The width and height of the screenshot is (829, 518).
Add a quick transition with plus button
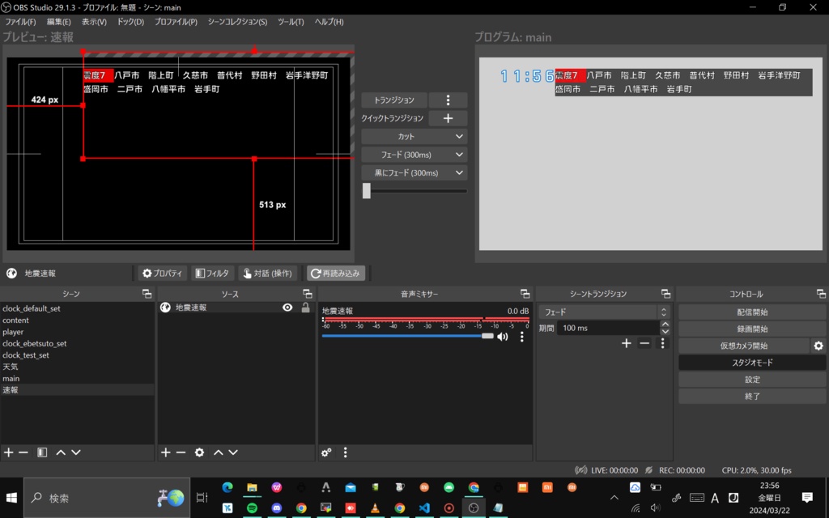click(x=448, y=118)
